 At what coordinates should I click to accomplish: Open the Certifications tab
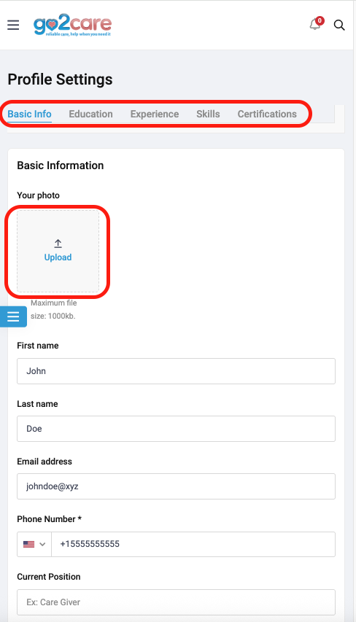click(x=267, y=114)
